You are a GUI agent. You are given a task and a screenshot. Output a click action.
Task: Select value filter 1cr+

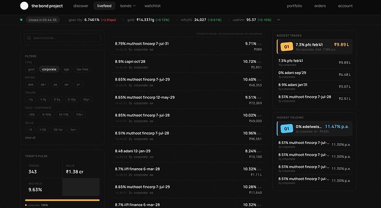(x=73, y=130)
